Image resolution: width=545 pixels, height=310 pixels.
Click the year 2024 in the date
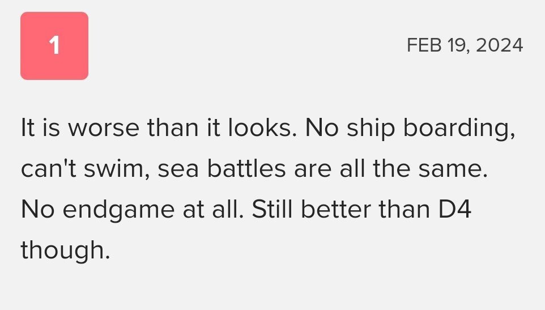(499, 45)
